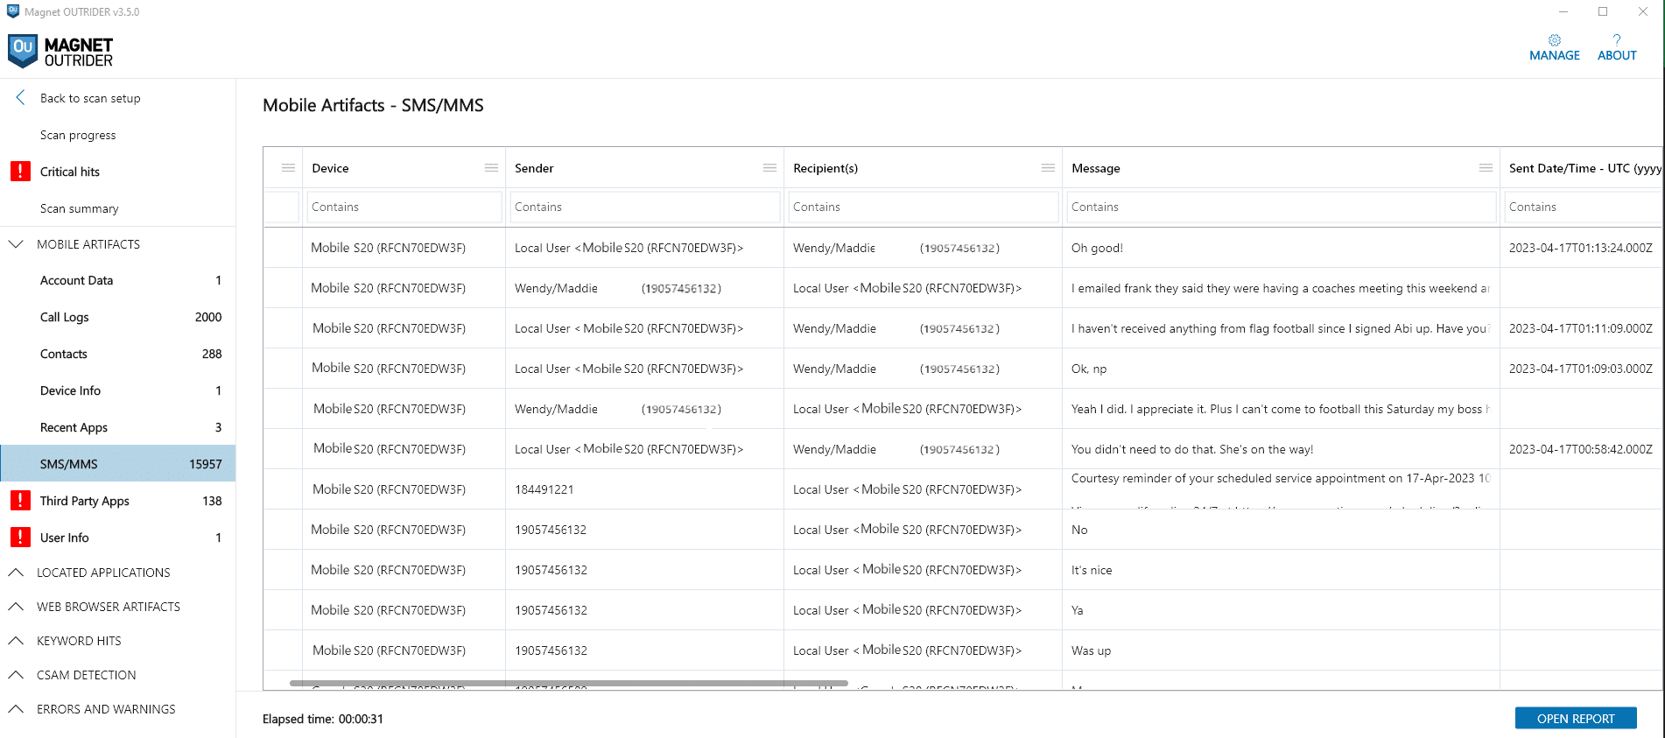Screen dimensions: 1665x738
Task: Open the Device column menu icon
Action: (x=491, y=168)
